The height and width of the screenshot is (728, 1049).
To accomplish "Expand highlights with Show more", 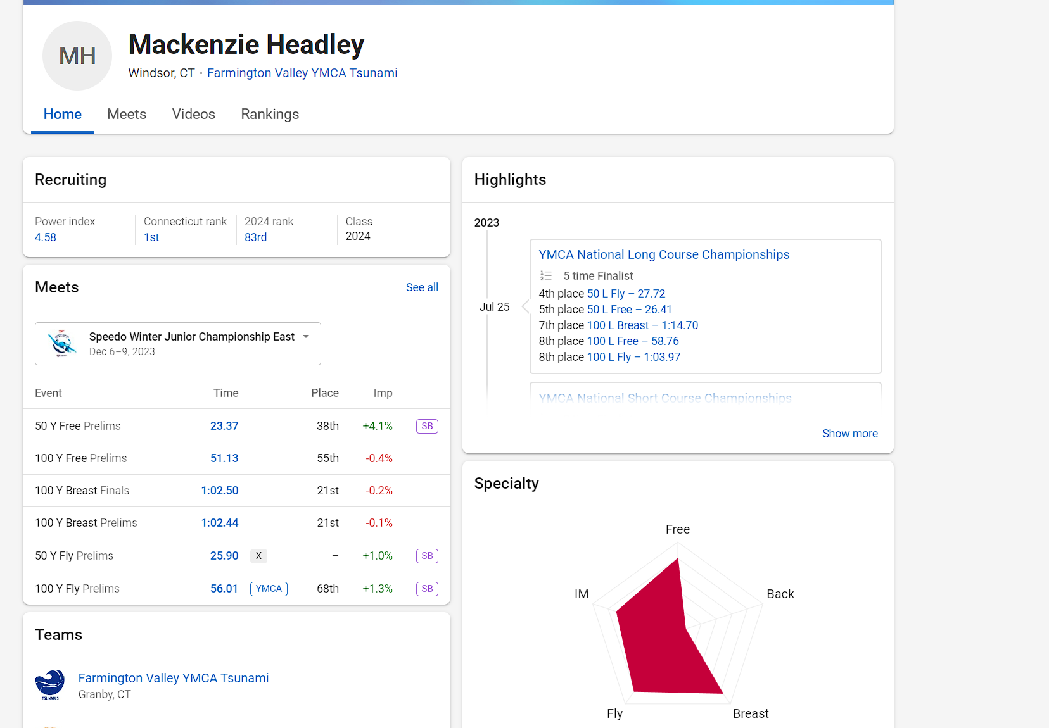I will 849,434.
